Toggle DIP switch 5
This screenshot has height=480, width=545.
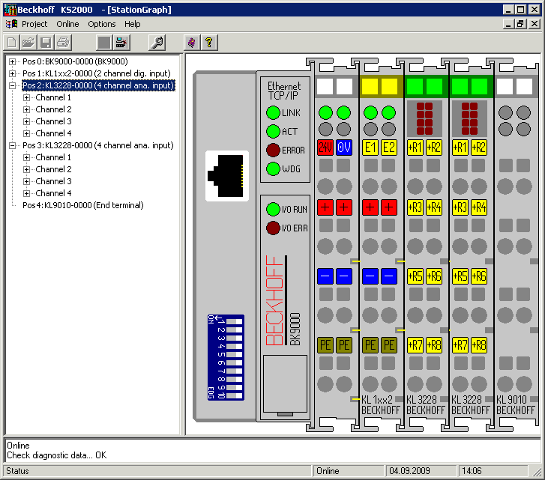coord(235,355)
